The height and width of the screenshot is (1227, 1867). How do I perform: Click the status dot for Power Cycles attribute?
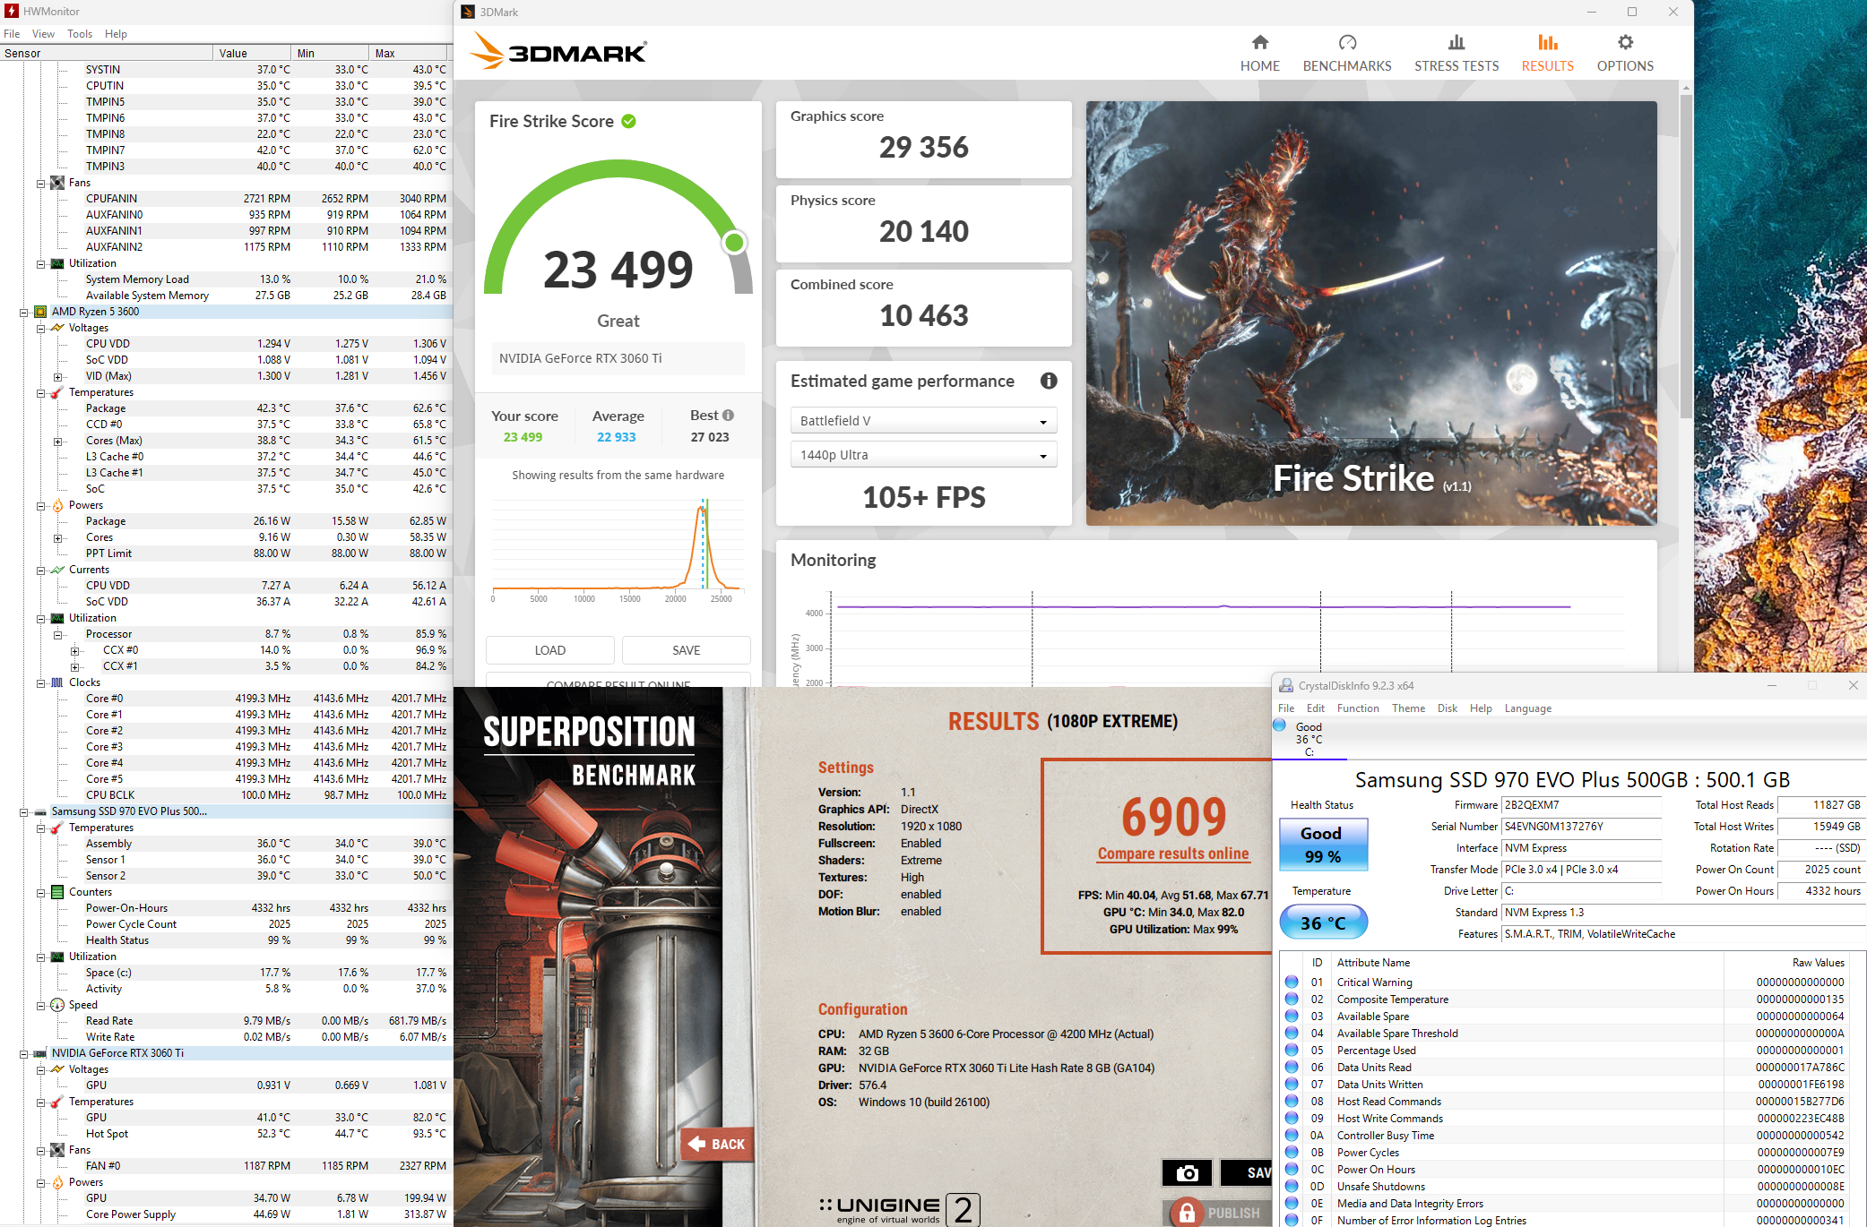[1291, 1152]
